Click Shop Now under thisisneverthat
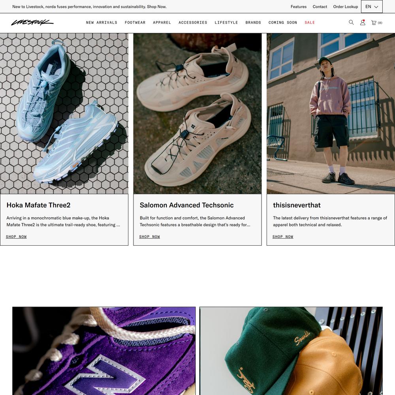The image size is (395, 395). (x=283, y=237)
